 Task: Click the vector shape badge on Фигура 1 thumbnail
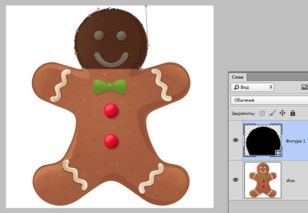click(x=278, y=153)
